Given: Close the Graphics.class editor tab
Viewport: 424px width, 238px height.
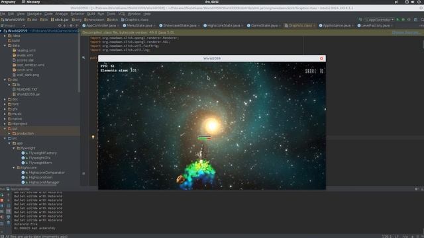Looking at the screenshot, I should pos(314,26).
